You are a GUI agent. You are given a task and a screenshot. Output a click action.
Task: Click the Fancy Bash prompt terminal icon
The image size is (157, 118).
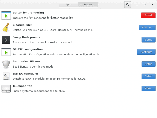point(6,40)
